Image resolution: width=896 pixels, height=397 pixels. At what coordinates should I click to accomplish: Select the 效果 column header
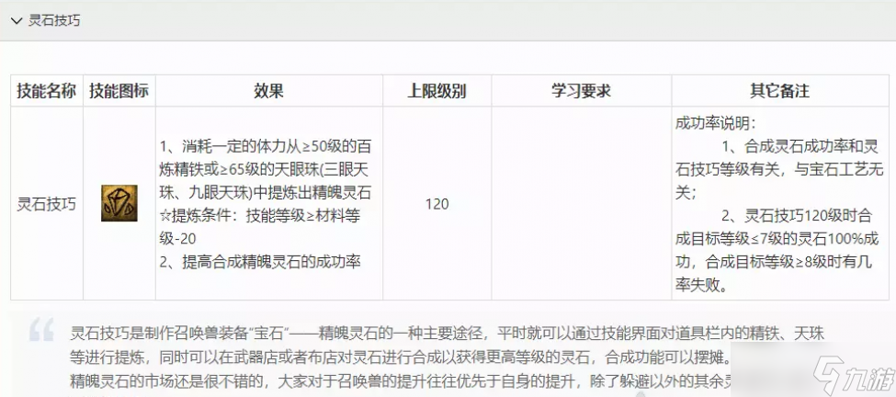click(268, 91)
